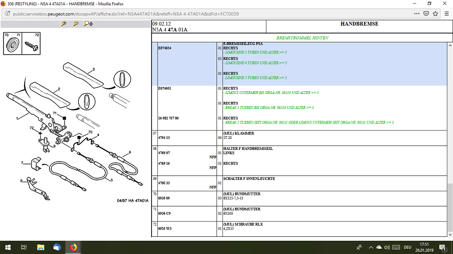Bookmark this page with the star icon
This screenshot has height=254, width=453.
[x=435, y=14]
